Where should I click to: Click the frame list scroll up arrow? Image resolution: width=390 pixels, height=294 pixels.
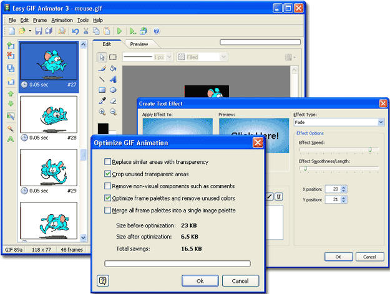tap(84, 44)
